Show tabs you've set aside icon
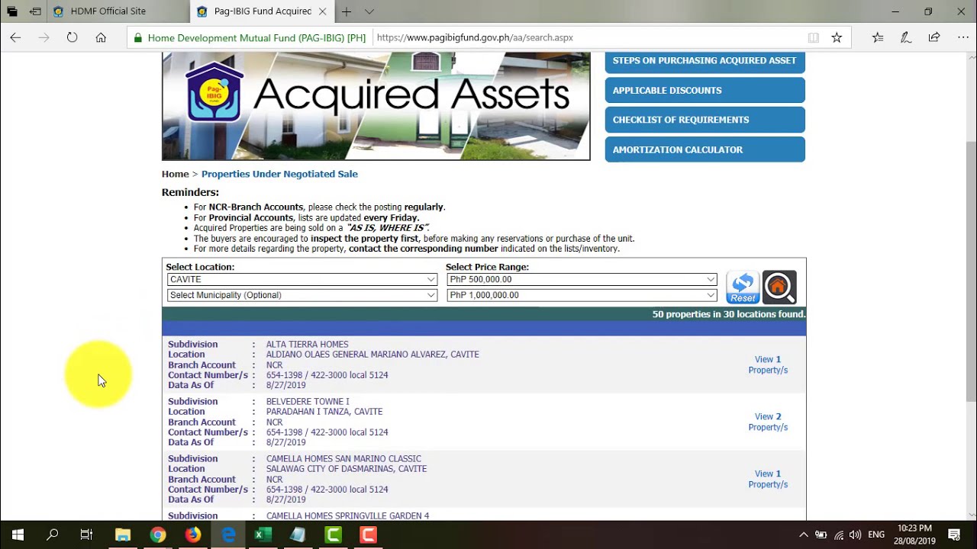This screenshot has height=549, width=977. click(x=12, y=11)
